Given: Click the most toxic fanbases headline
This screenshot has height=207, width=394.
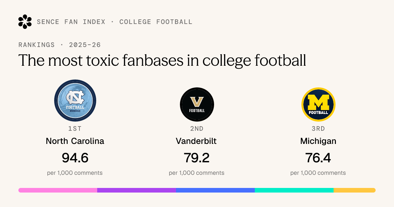Looking at the screenshot, I should 162,60.
